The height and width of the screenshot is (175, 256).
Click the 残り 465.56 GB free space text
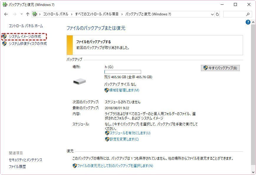pos(128,77)
